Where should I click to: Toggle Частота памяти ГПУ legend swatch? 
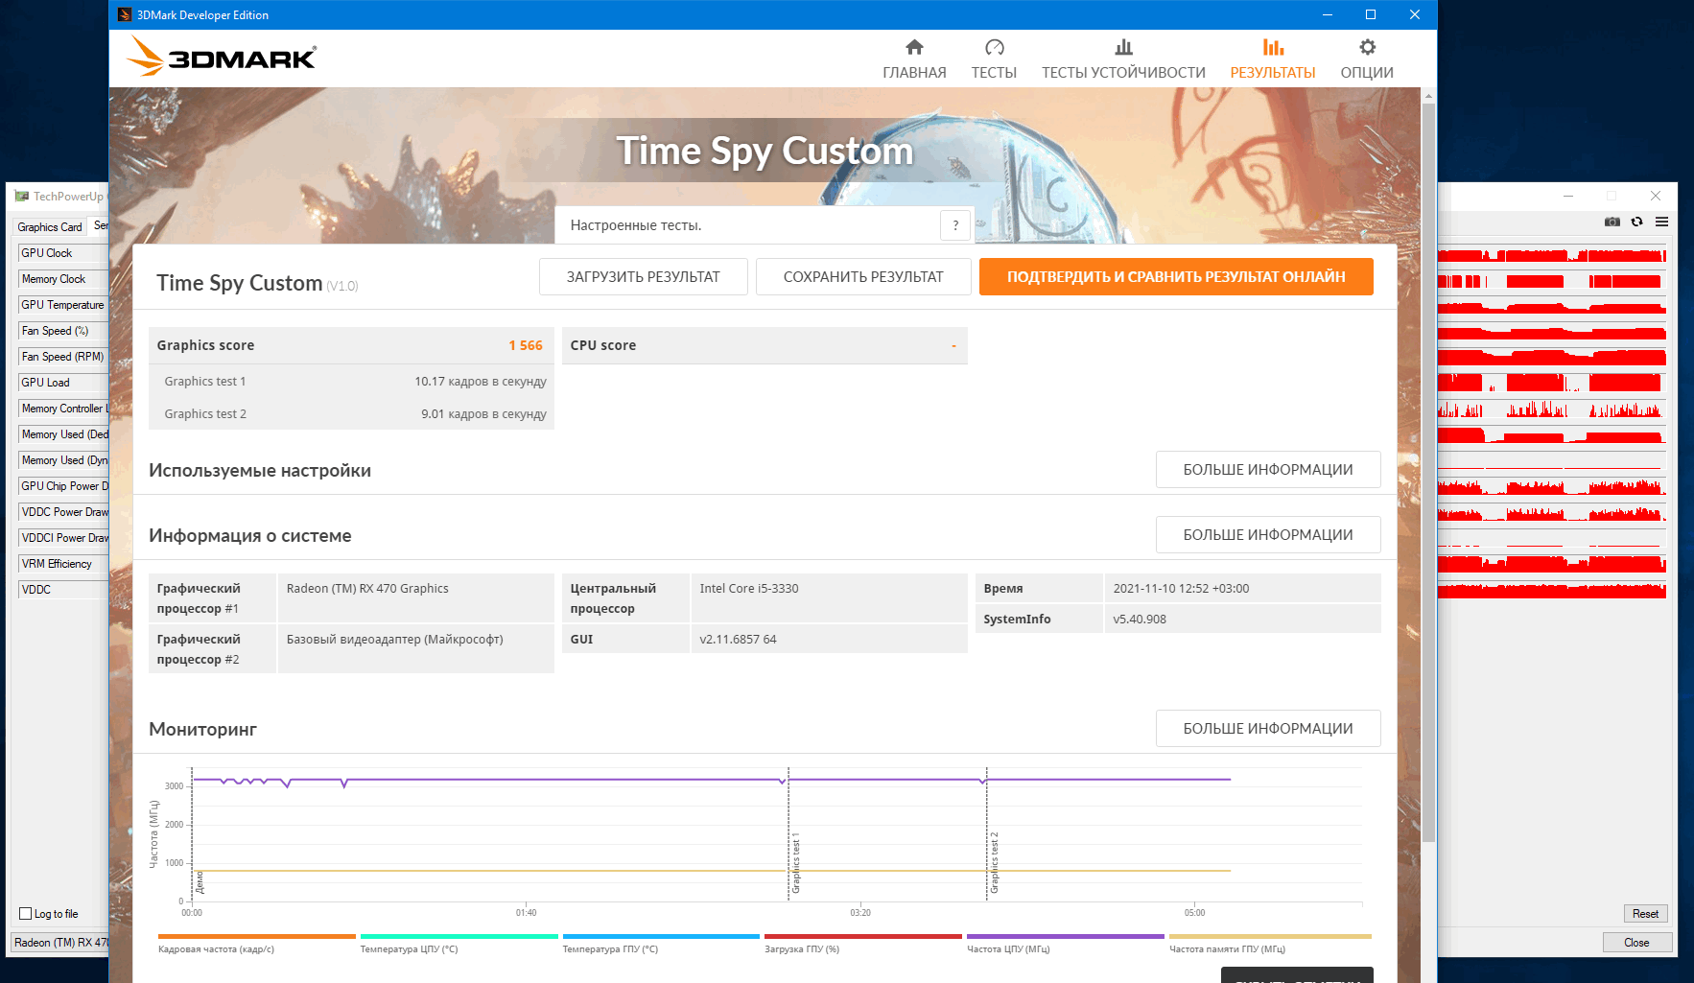coord(1270,937)
